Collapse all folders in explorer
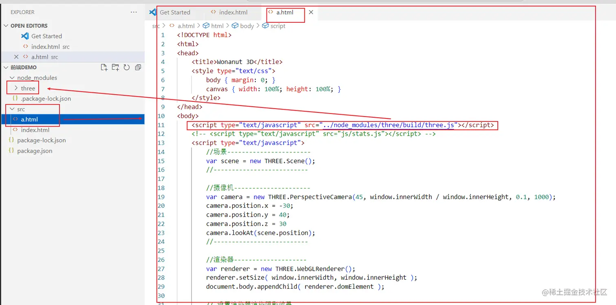The image size is (616, 305). (x=138, y=67)
